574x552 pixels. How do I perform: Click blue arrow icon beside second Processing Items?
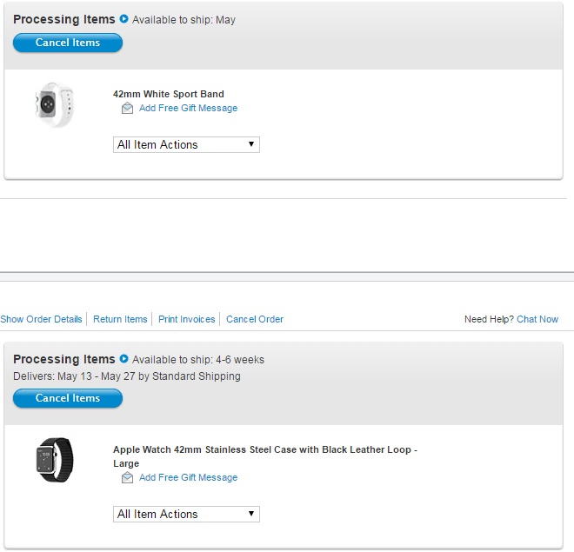click(x=124, y=358)
